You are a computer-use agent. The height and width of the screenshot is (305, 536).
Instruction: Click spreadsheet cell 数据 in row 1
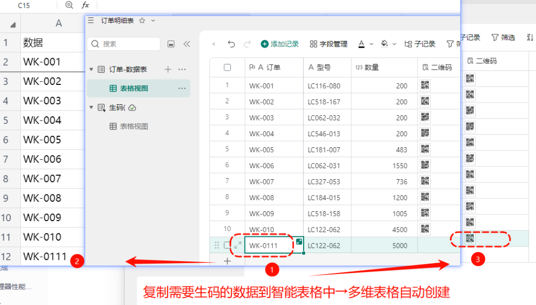(x=53, y=42)
